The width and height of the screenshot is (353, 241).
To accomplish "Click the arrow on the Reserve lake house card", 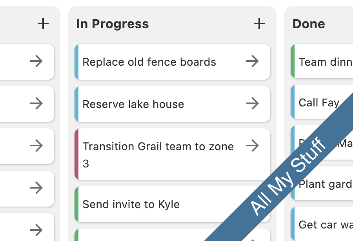I will coord(253,104).
